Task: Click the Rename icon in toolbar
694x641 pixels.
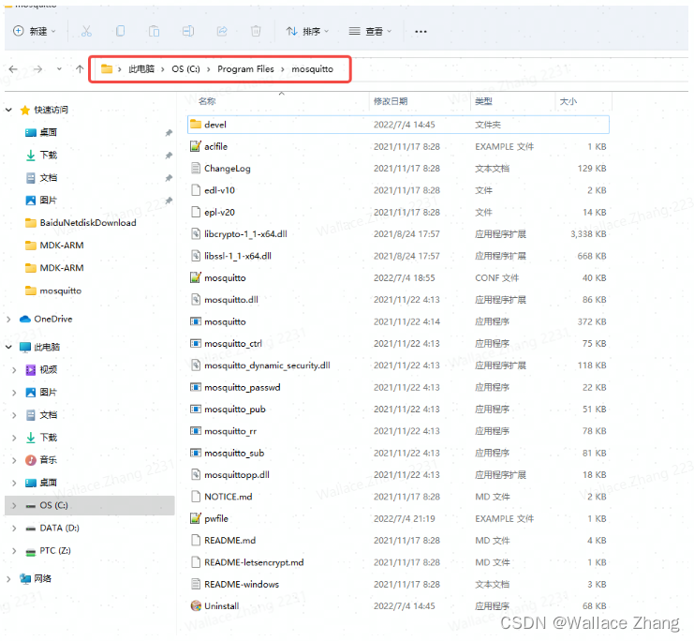Action: tap(188, 31)
